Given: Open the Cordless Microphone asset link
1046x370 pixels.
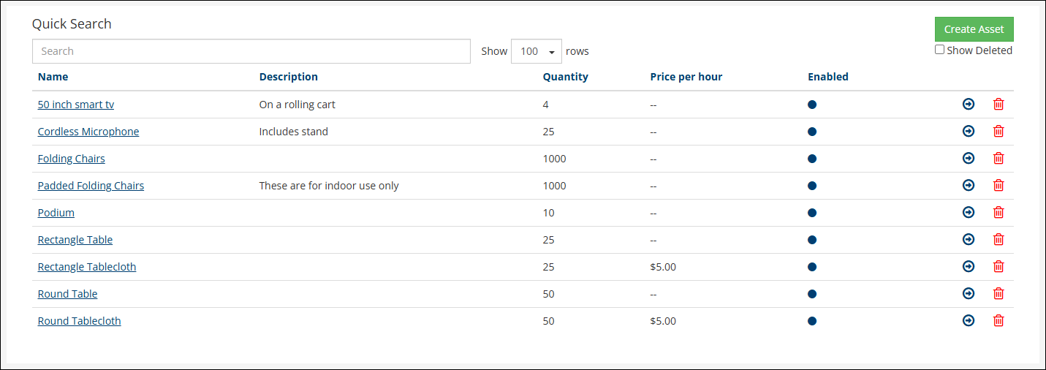Looking at the screenshot, I should point(88,132).
